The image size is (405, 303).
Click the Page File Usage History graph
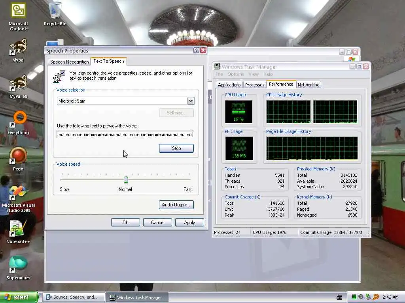click(312, 148)
